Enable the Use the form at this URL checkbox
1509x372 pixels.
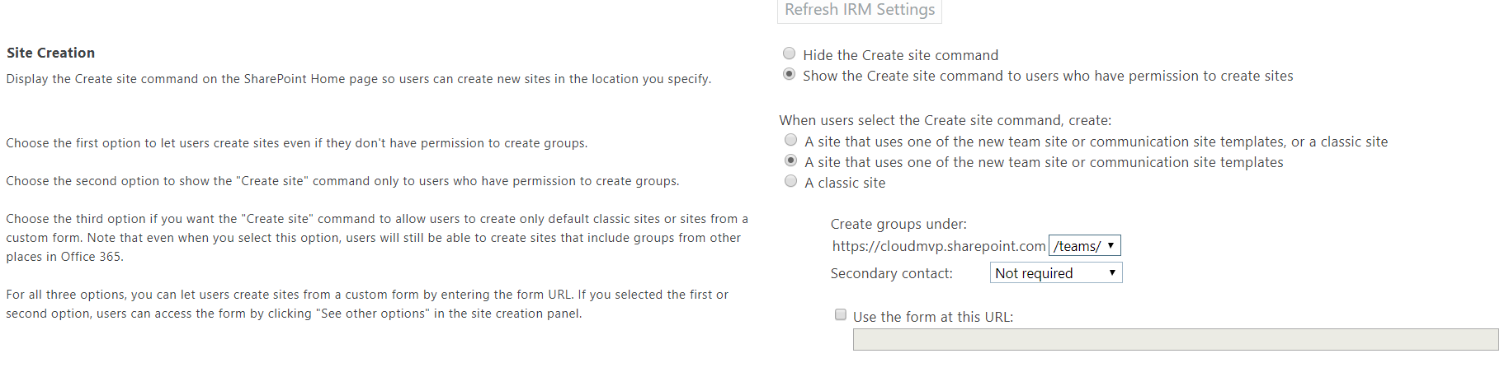[x=841, y=314]
